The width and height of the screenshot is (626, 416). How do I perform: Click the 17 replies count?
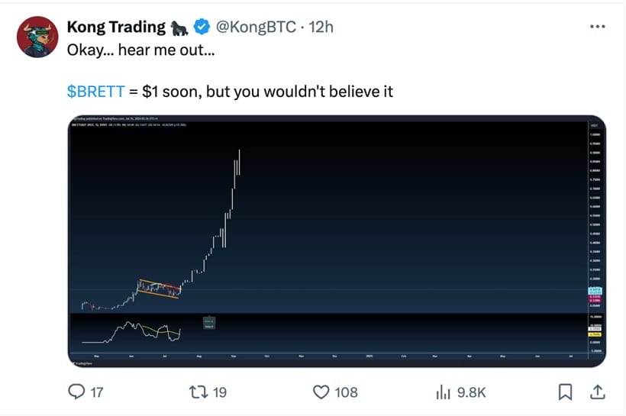tap(97, 392)
